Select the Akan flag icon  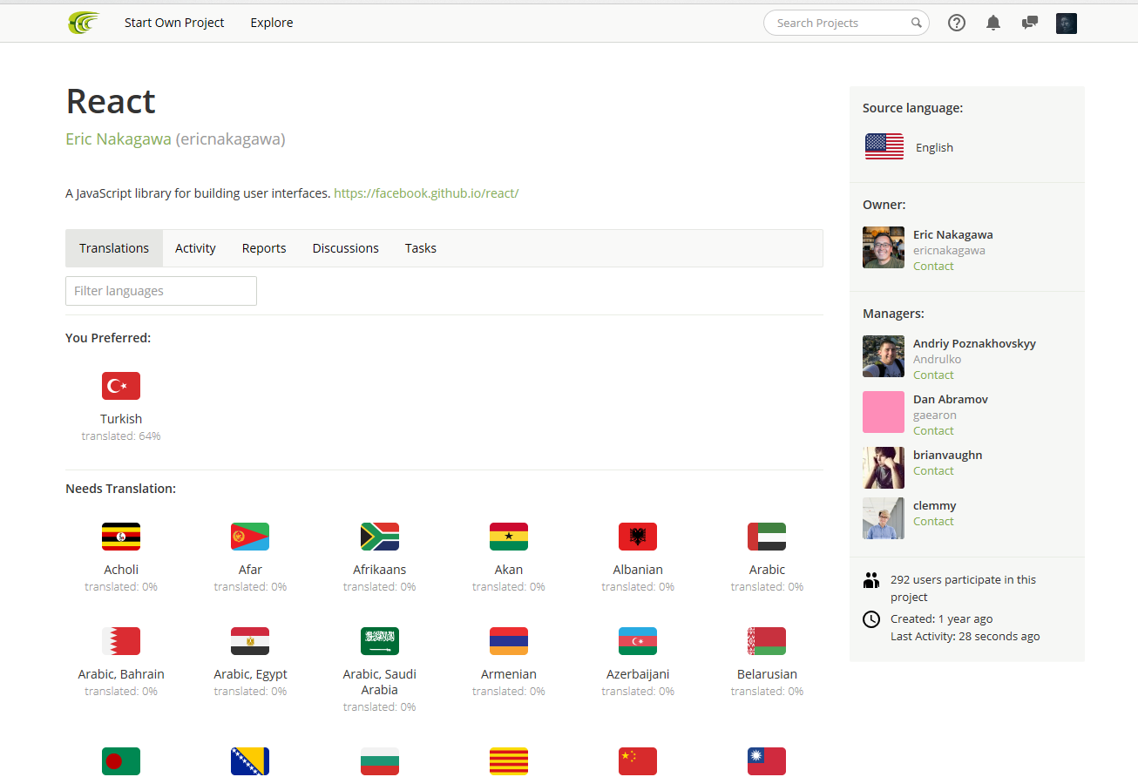pyautogui.click(x=509, y=537)
